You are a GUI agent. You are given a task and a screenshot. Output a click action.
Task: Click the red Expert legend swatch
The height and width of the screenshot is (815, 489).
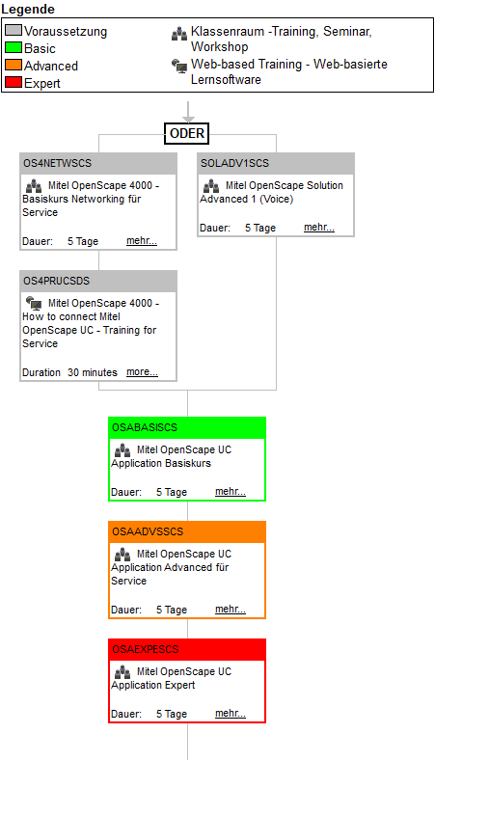coord(14,82)
